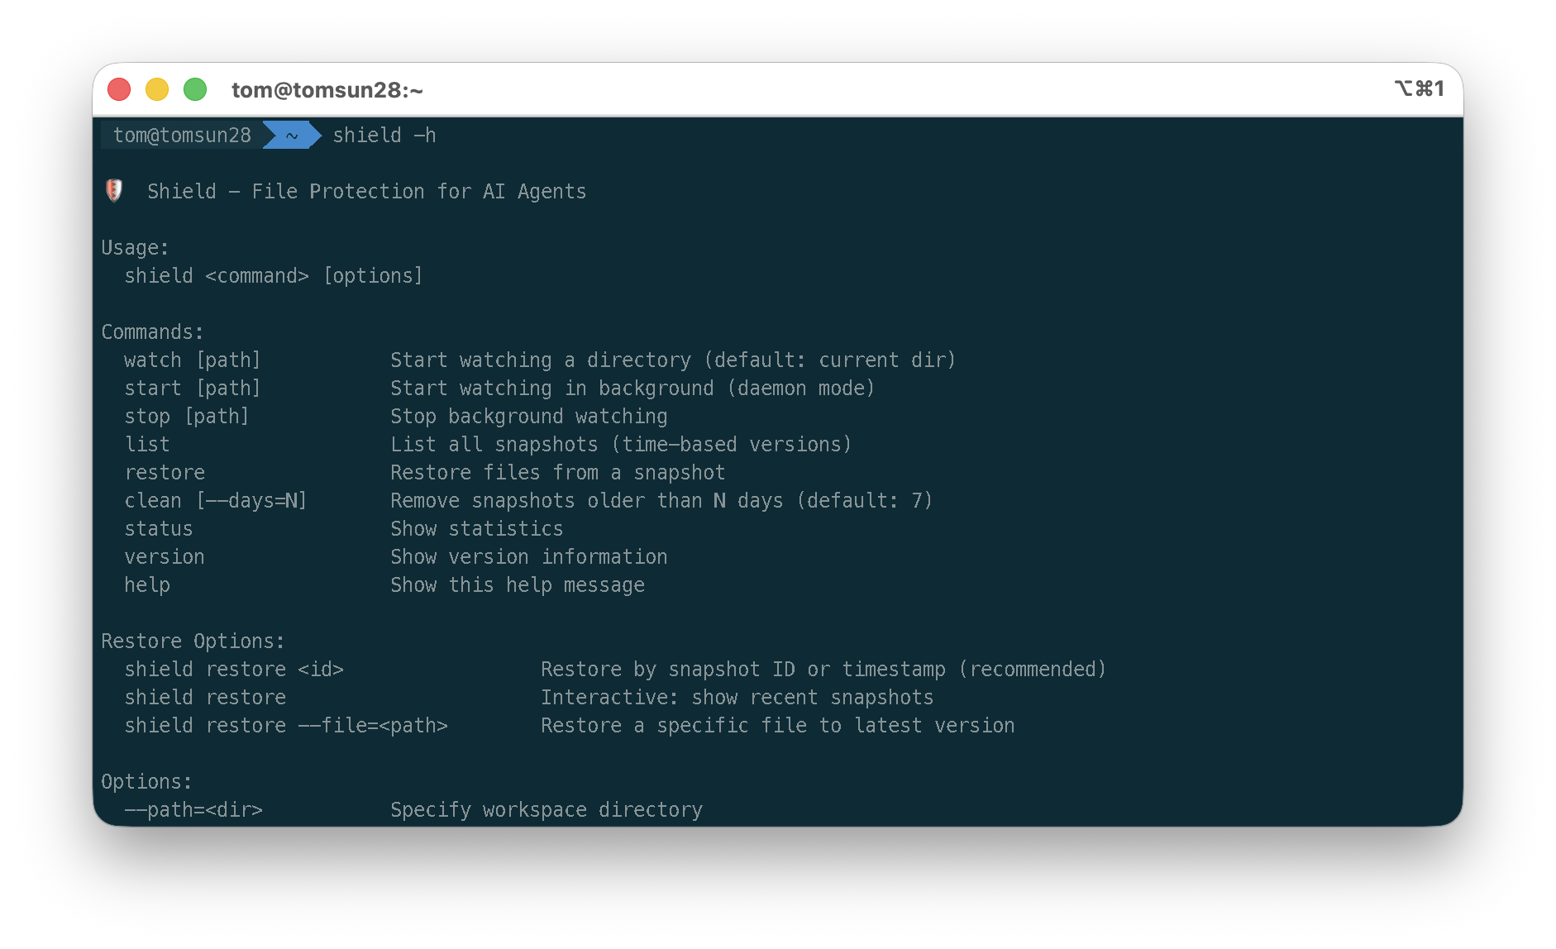Select the shield -h typed command
This screenshot has height=949, width=1556.
(384, 135)
